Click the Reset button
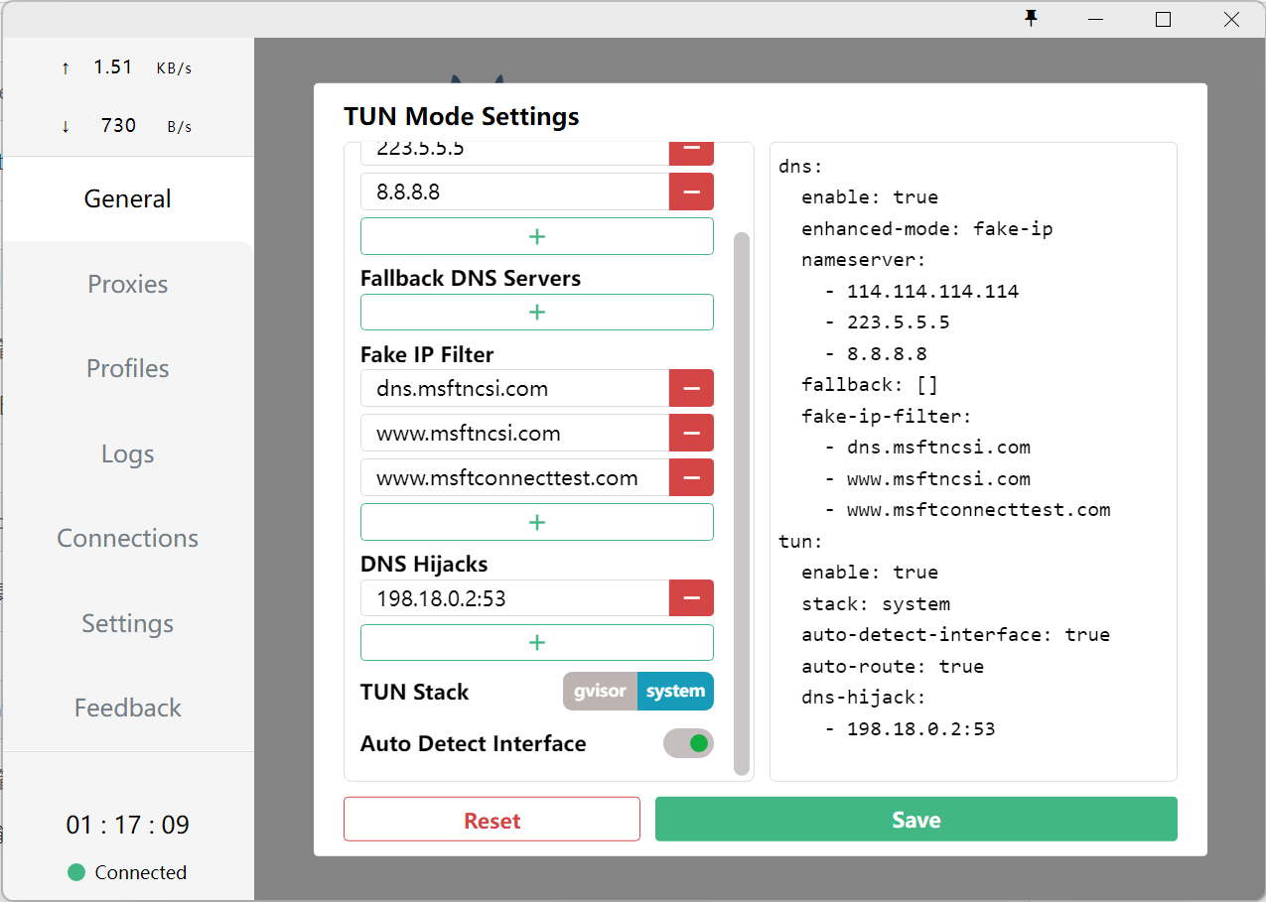 coord(492,820)
